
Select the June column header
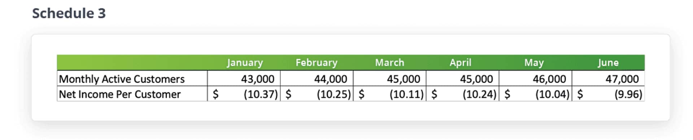[x=608, y=63]
